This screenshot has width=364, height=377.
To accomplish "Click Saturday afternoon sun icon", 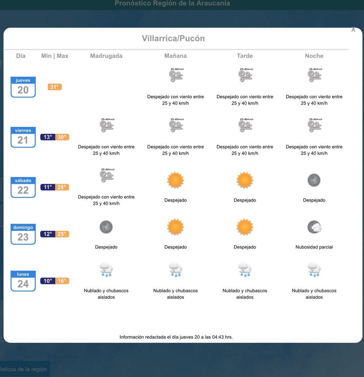I will pos(245,180).
